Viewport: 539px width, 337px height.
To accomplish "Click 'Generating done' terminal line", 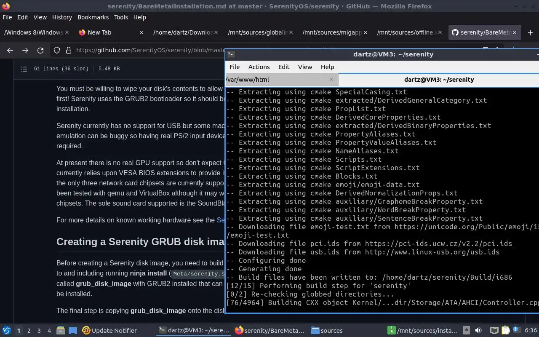I will click(264, 269).
